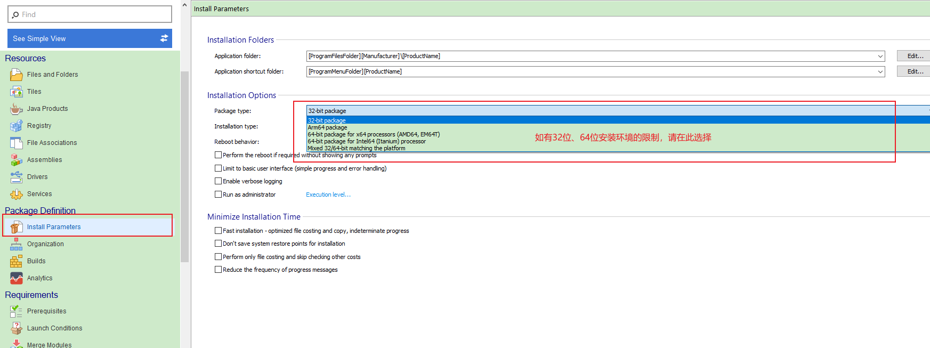Click the Requirements section heading

tap(31, 295)
